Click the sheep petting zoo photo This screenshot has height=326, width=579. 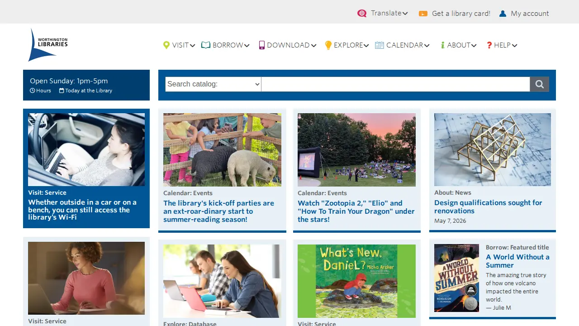tap(222, 150)
